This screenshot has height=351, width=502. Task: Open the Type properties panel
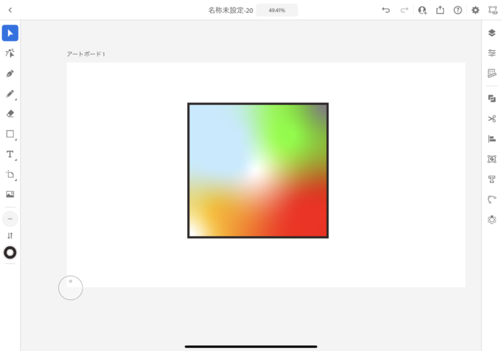click(492, 179)
